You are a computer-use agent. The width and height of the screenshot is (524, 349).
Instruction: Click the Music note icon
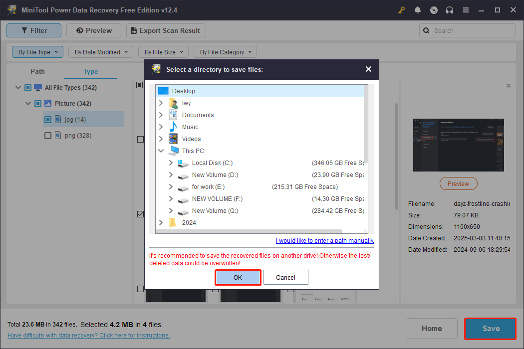pyautogui.click(x=173, y=127)
